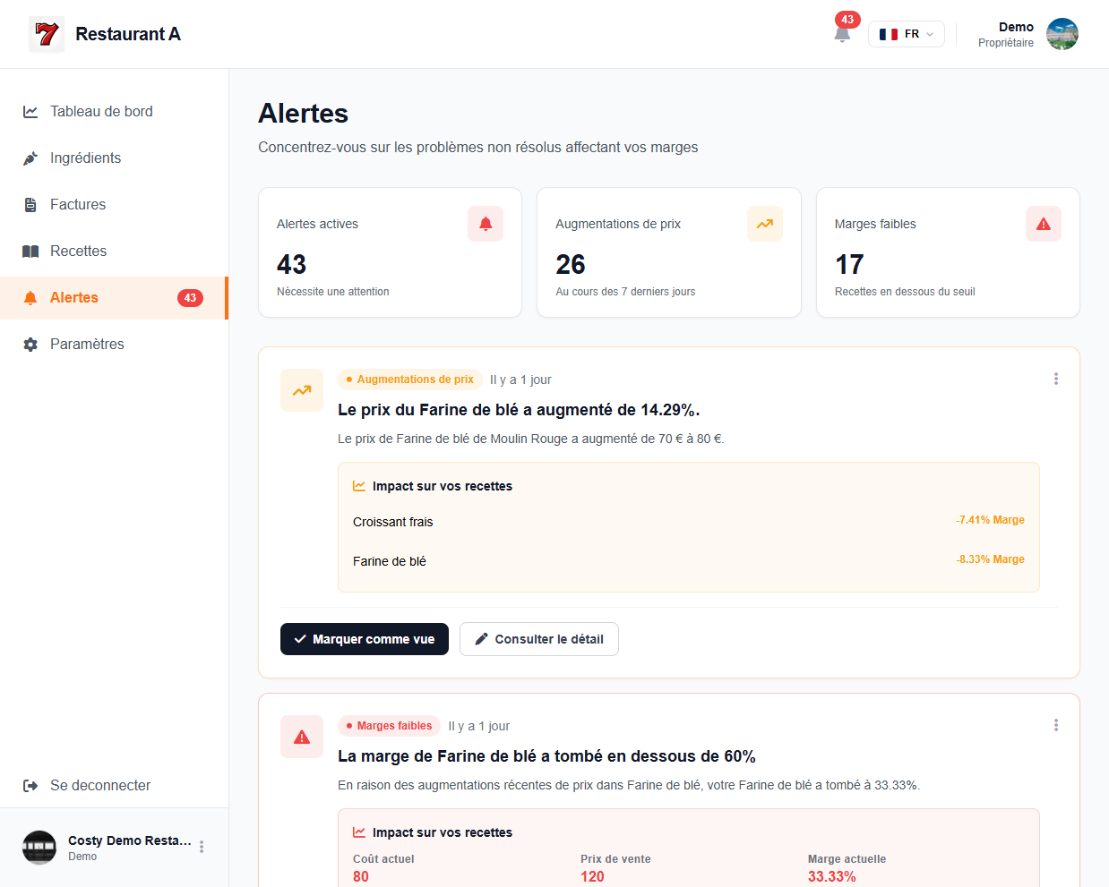Select the Marges faibles badge
This screenshot has width=1109, height=887.
388,725
